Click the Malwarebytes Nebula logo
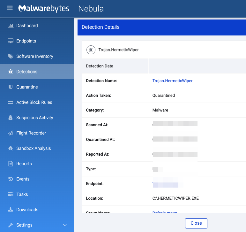The height and width of the screenshot is (232, 246). pyautogui.click(x=61, y=9)
